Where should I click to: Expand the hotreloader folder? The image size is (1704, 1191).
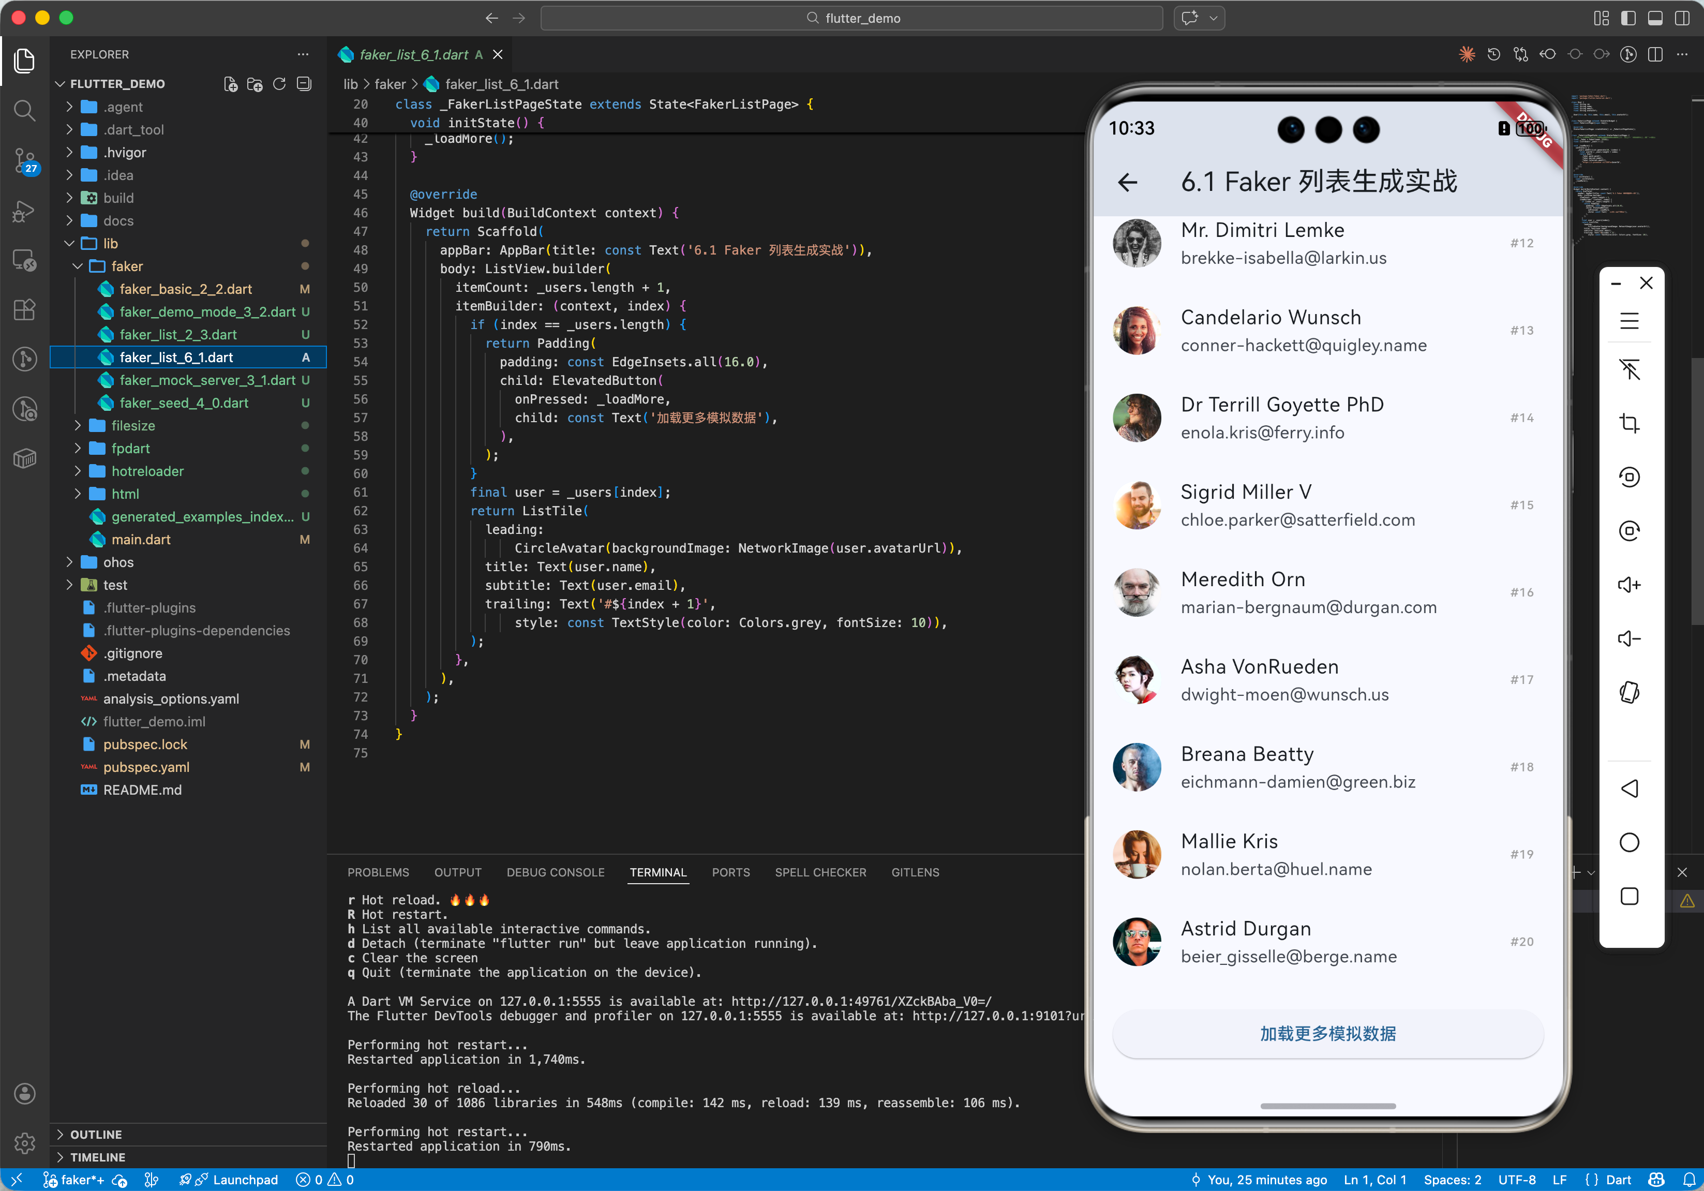click(x=147, y=471)
